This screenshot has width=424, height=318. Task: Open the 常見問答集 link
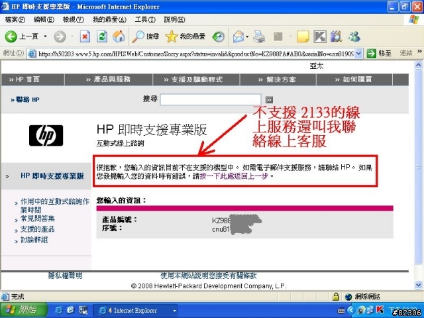38,219
